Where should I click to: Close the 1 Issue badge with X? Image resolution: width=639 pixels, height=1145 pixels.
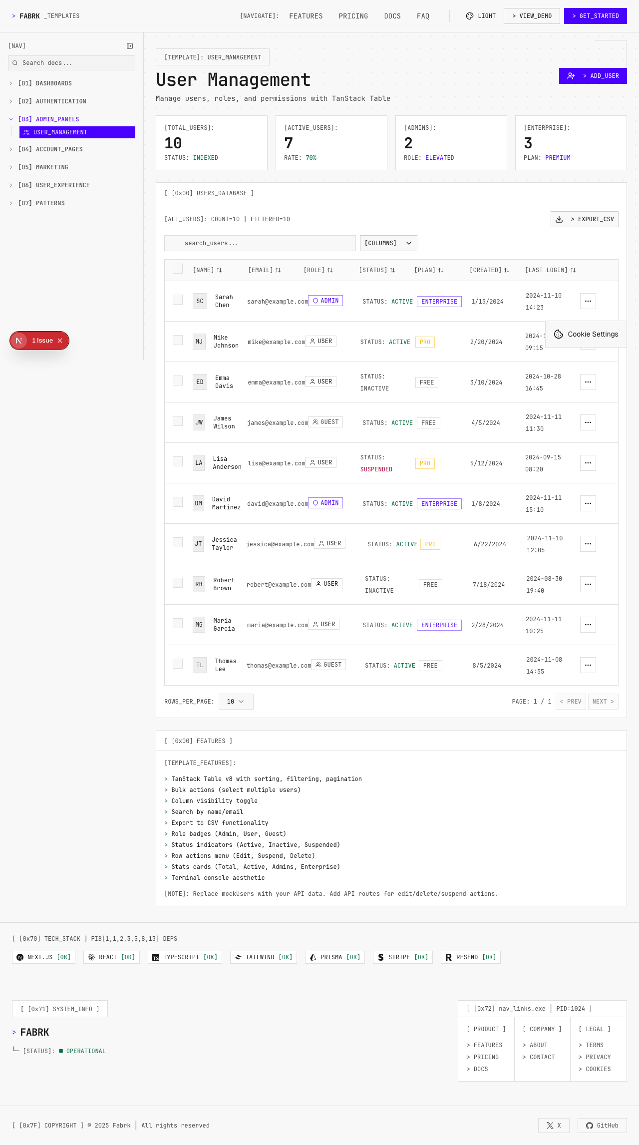[x=60, y=341]
